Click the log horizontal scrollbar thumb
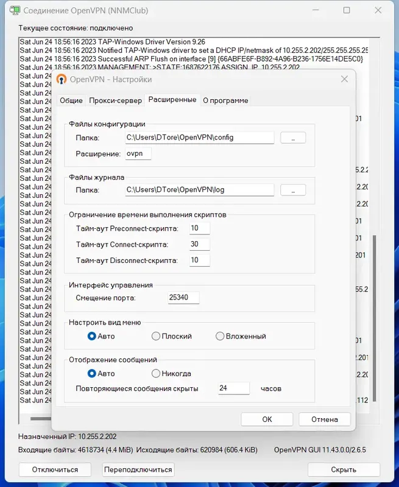The image size is (399, 487). coord(41,418)
